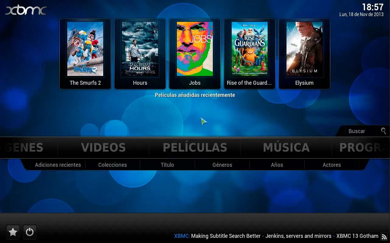This screenshot has width=390, height=243.
Task: Open the Jobs movie poster
Action: (x=195, y=49)
